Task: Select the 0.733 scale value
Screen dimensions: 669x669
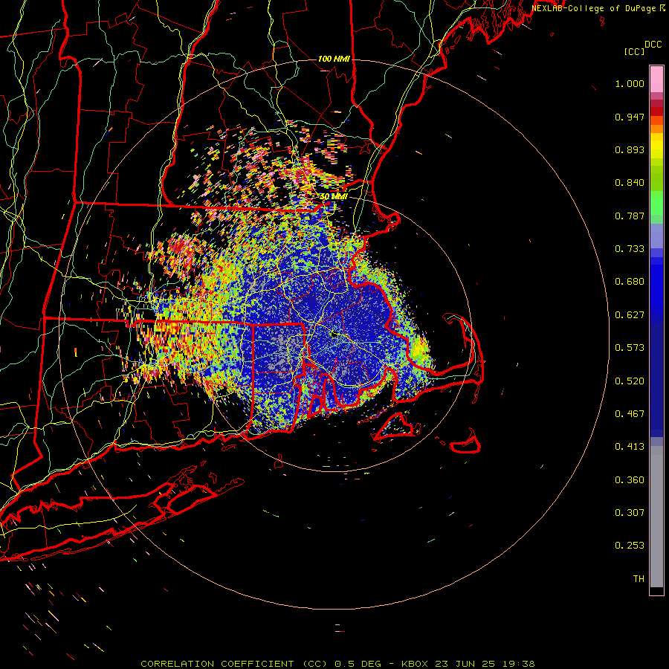Action: 630,249
